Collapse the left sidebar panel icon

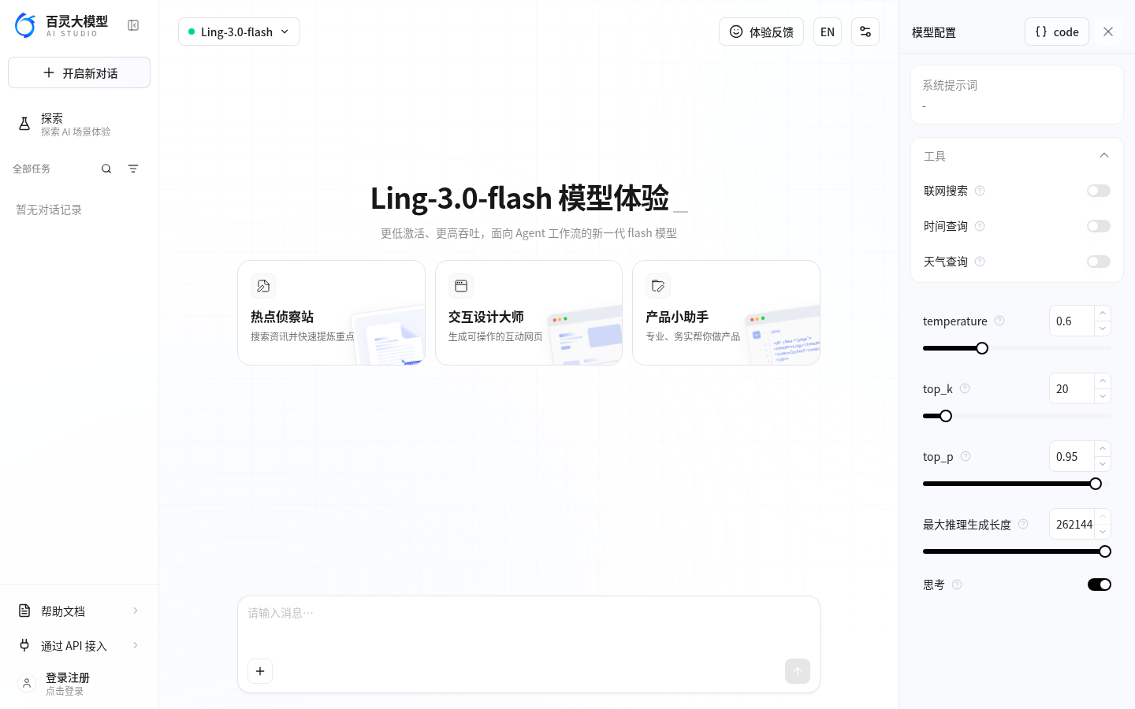133,25
